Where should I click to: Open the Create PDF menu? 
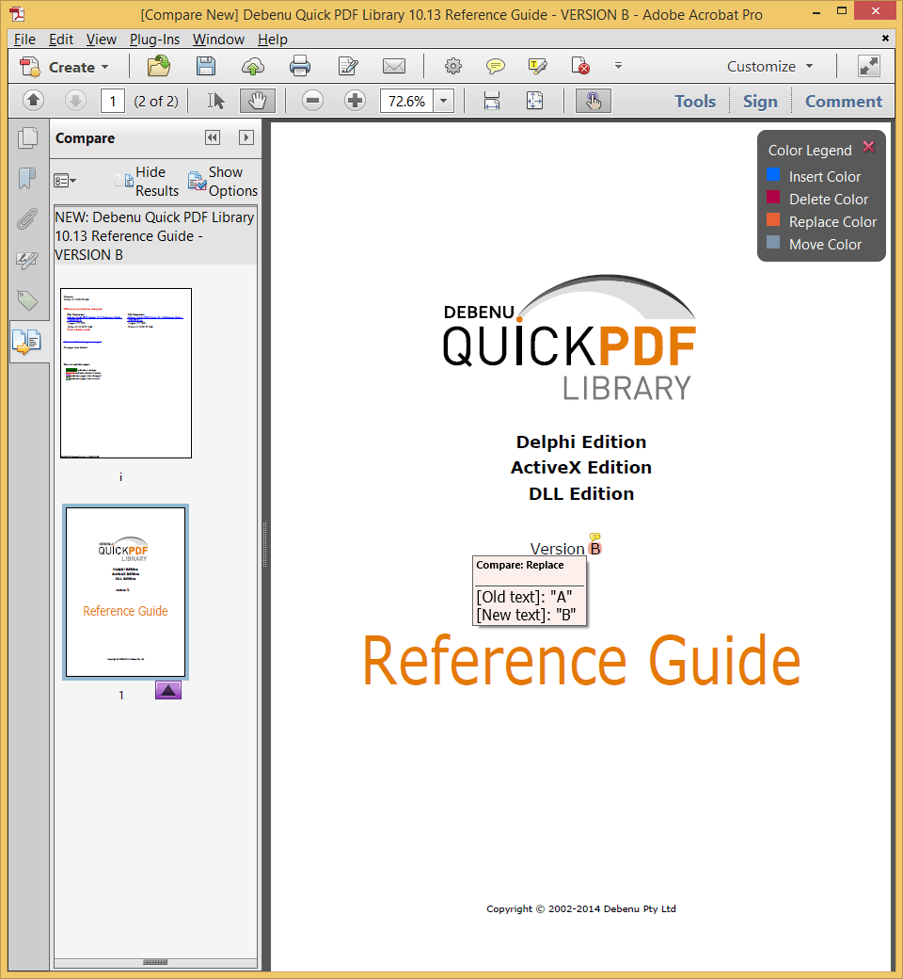pos(64,67)
